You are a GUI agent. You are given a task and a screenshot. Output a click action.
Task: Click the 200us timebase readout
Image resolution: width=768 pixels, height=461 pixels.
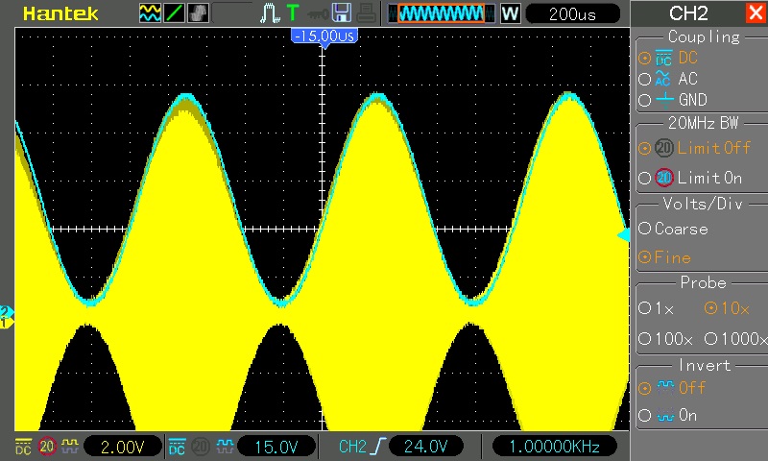coord(573,13)
